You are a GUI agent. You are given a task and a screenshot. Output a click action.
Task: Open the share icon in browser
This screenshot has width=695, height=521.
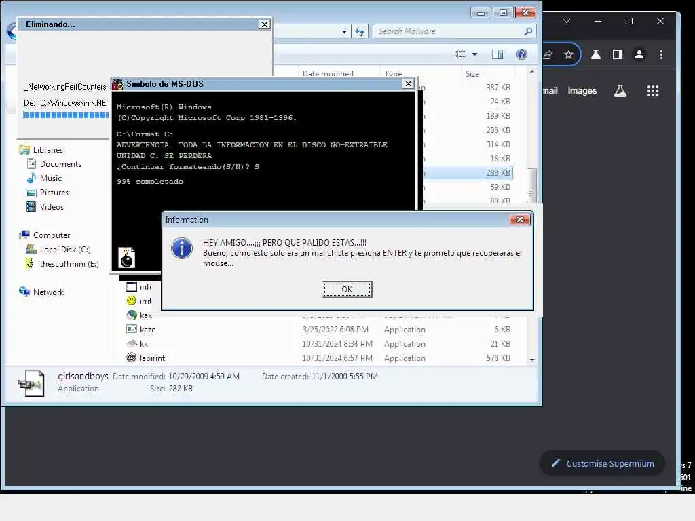548,54
